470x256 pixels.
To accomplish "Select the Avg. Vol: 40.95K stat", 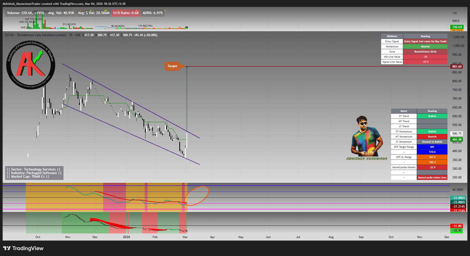I will pos(61,13).
